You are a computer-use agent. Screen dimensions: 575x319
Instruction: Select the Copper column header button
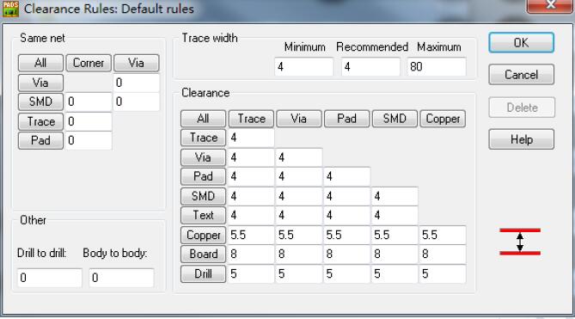443,119
